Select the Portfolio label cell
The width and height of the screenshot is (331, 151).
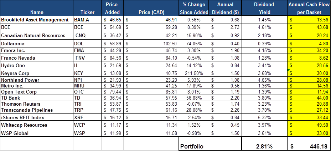tap(194, 144)
